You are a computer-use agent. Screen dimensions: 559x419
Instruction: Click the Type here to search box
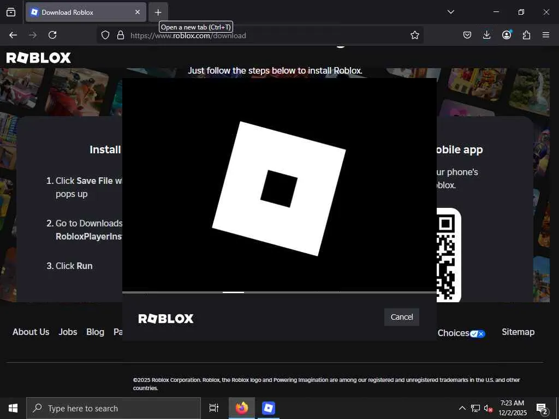tap(114, 408)
